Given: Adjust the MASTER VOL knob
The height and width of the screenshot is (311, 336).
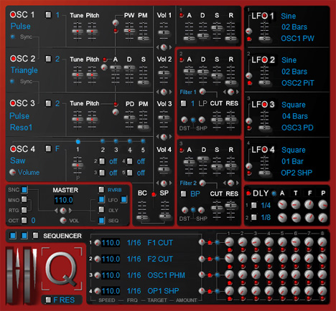Looking at the screenshot, I should pos(63,220).
